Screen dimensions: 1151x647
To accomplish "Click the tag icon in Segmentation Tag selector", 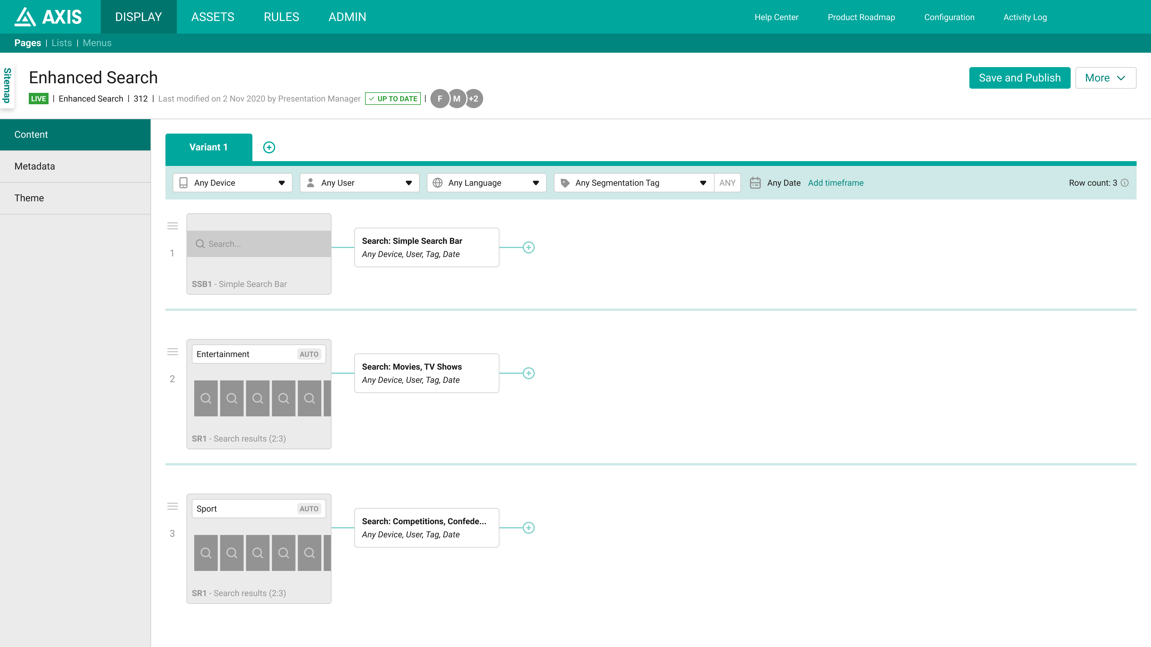I will [565, 183].
